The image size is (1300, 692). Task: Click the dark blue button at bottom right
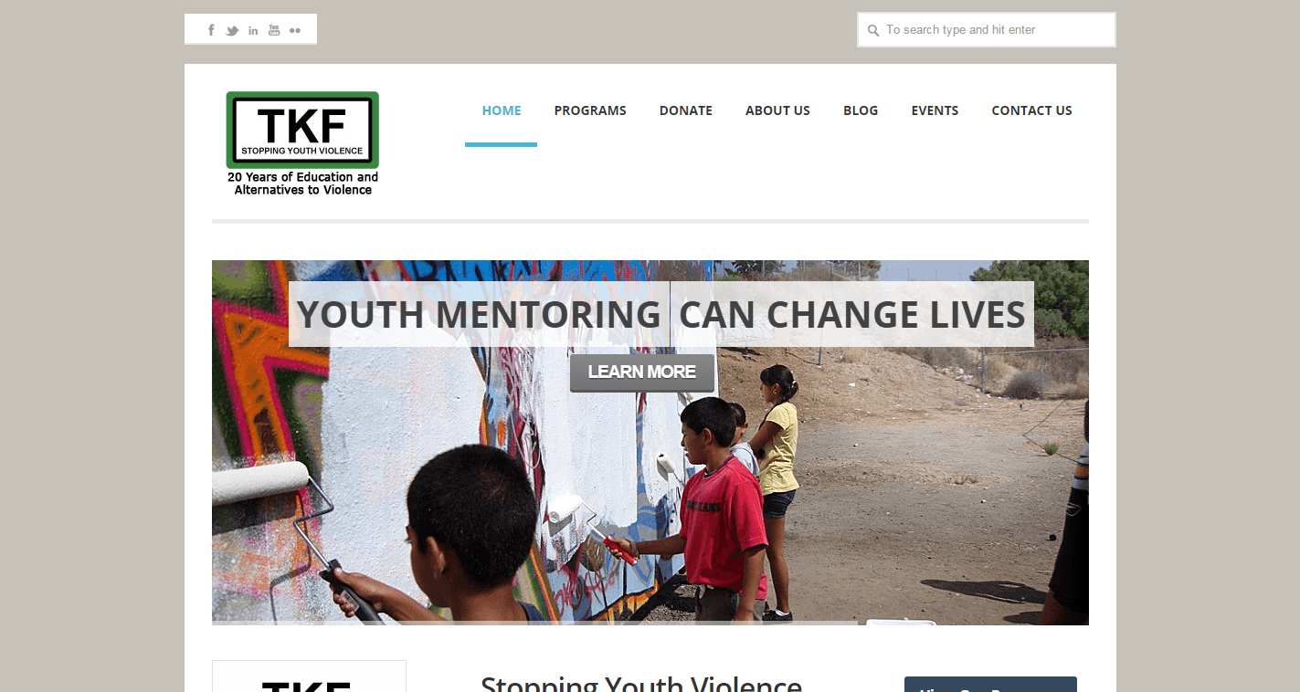click(990, 685)
